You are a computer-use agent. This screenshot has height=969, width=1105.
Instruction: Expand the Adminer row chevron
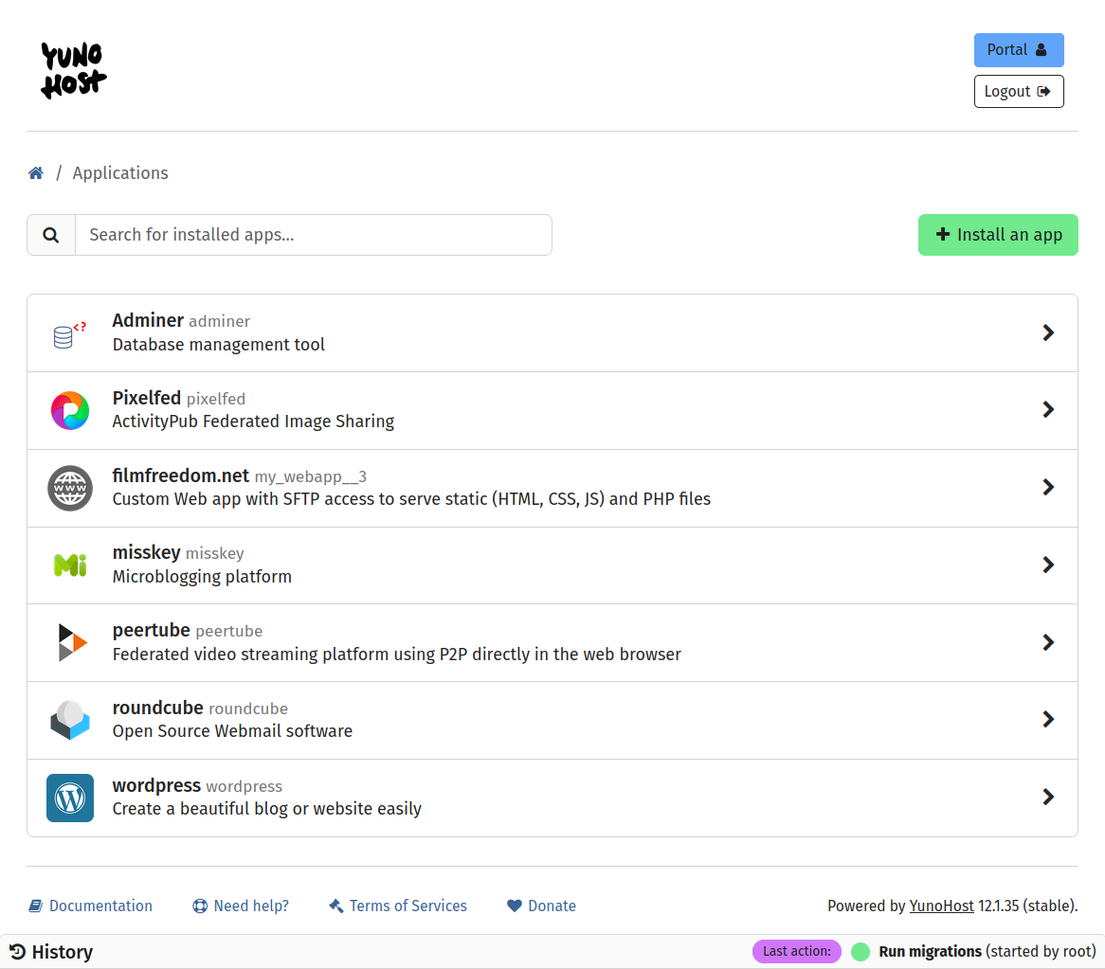tap(1048, 332)
